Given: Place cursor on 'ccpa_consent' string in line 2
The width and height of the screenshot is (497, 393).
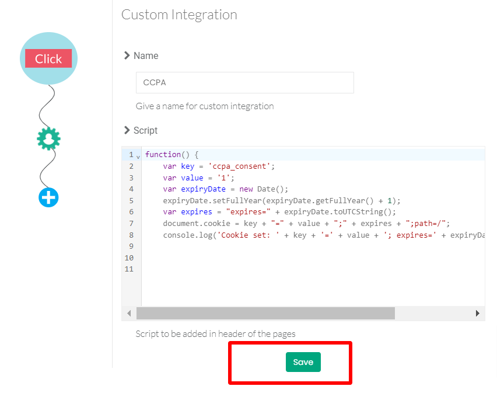Looking at the screenshot, I should point(239,166).
